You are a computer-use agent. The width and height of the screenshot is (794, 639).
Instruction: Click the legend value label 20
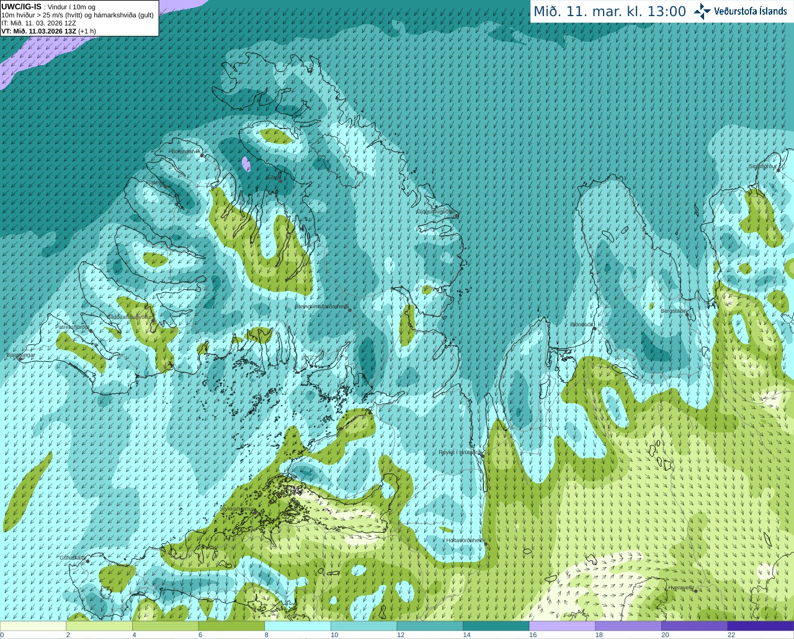pyautogui.click(x=665, y=635)
